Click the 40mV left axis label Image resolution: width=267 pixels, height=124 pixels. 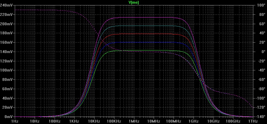pos(7,98)
